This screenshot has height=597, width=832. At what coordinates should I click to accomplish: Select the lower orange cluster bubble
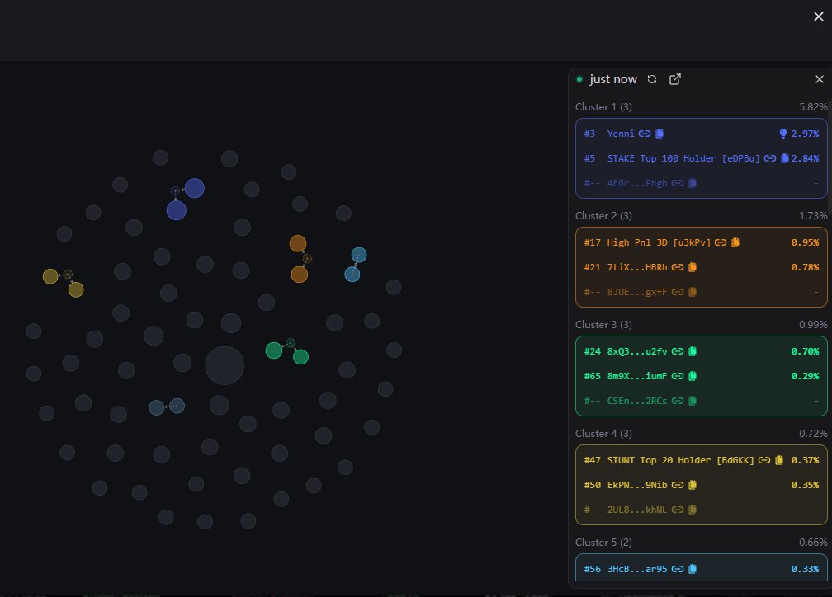click(x=300, y=275)
